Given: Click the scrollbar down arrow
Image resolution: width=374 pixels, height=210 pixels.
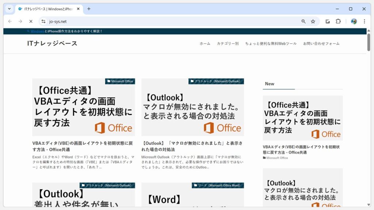Looking at the screenshot, I should 369,205.
